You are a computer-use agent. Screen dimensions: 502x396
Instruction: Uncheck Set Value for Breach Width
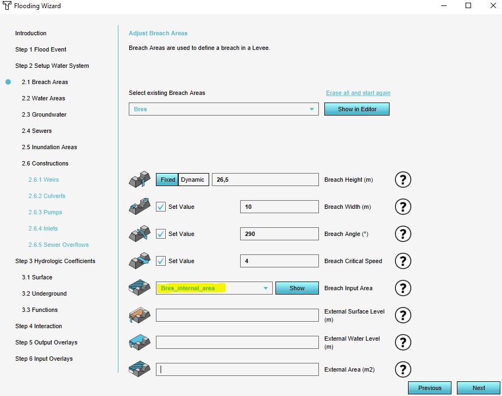[161, 207]
